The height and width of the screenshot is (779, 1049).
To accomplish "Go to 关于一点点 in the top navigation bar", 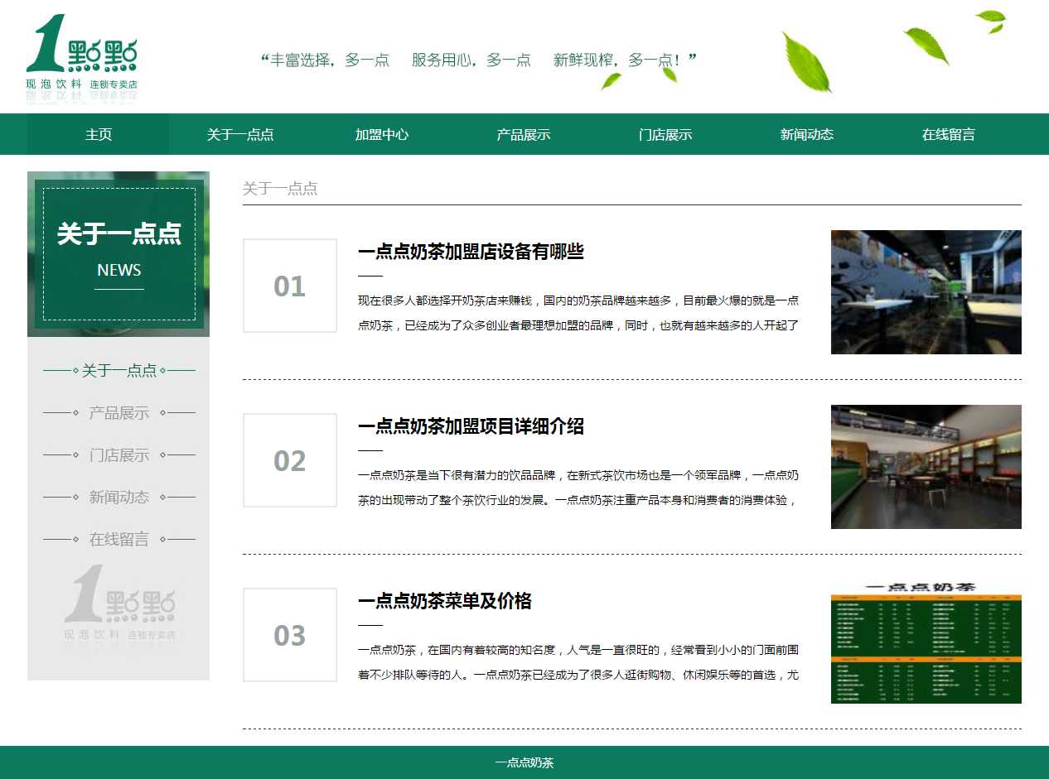I will point(240,134).
